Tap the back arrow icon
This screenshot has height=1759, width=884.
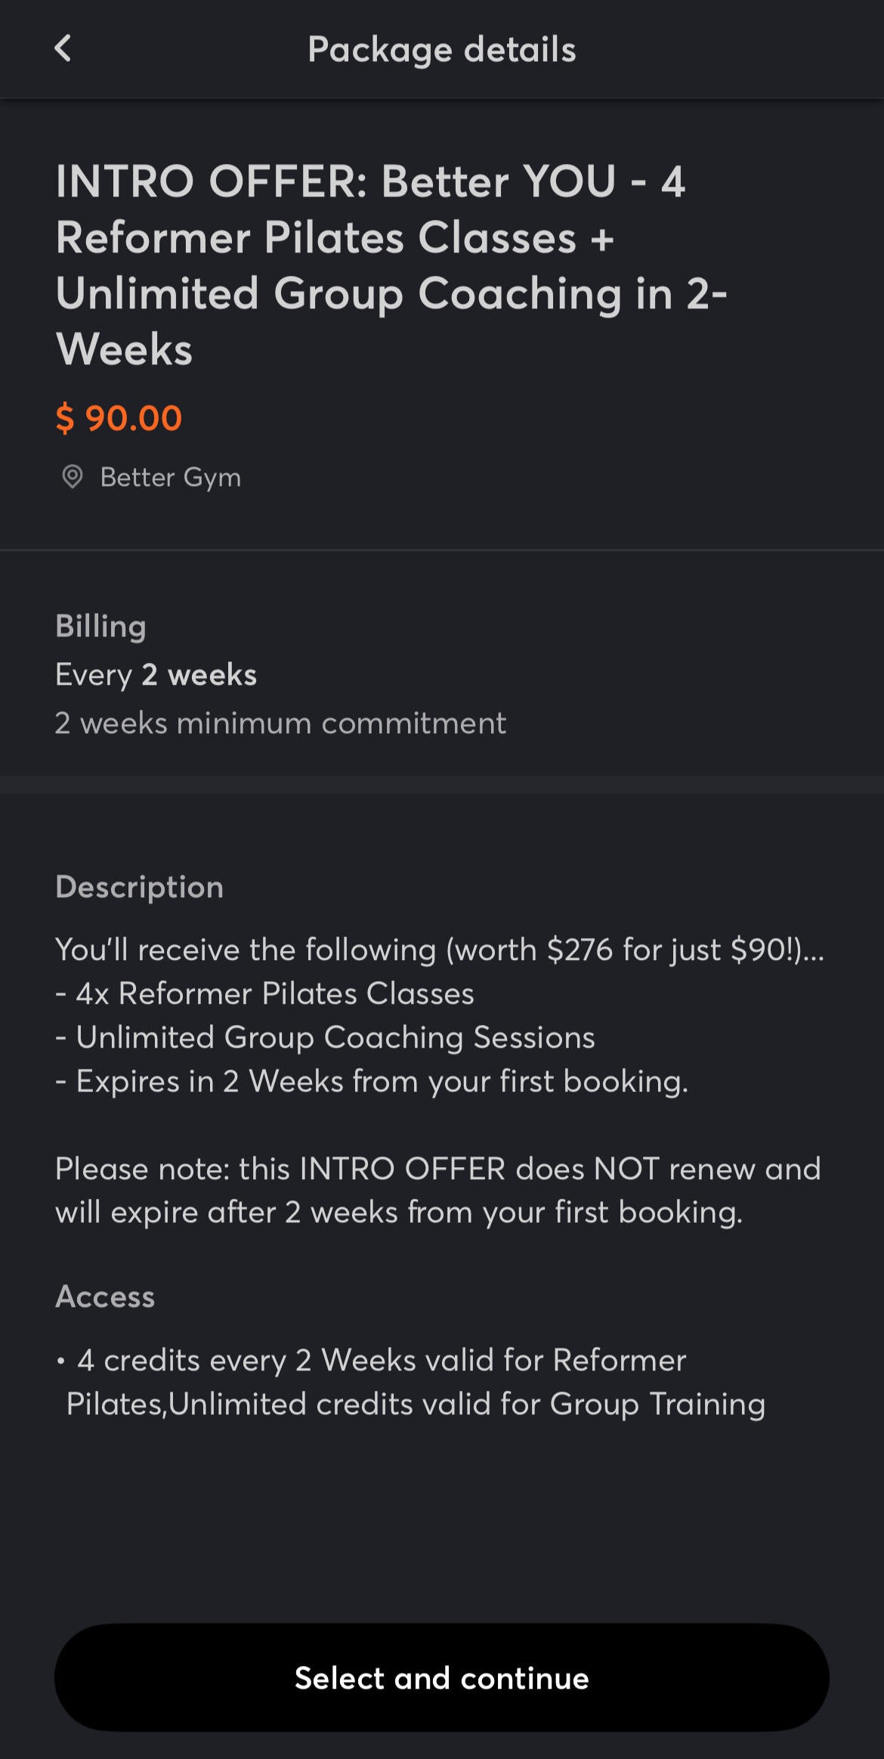coord(63,48)
